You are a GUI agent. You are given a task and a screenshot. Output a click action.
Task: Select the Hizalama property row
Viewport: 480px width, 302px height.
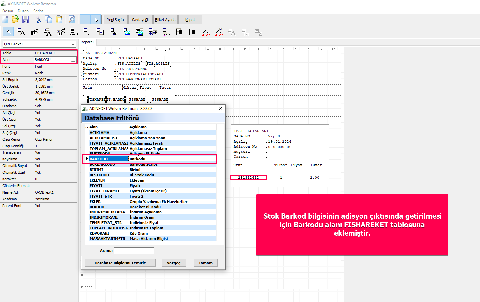[x=39, y=106]
